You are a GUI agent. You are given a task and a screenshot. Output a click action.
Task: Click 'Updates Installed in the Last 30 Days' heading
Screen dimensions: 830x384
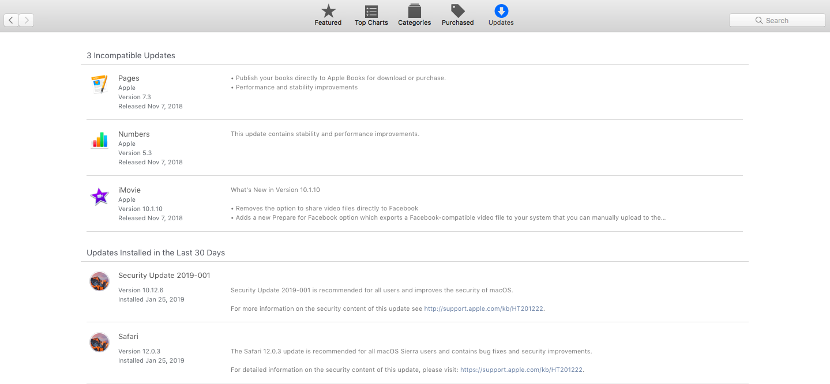click(x=156, y=253)
